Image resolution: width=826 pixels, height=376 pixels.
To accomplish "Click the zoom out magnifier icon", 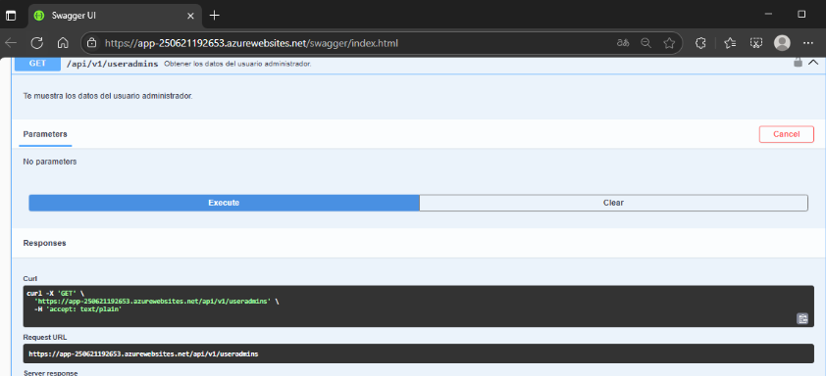I will pos(645,43).
